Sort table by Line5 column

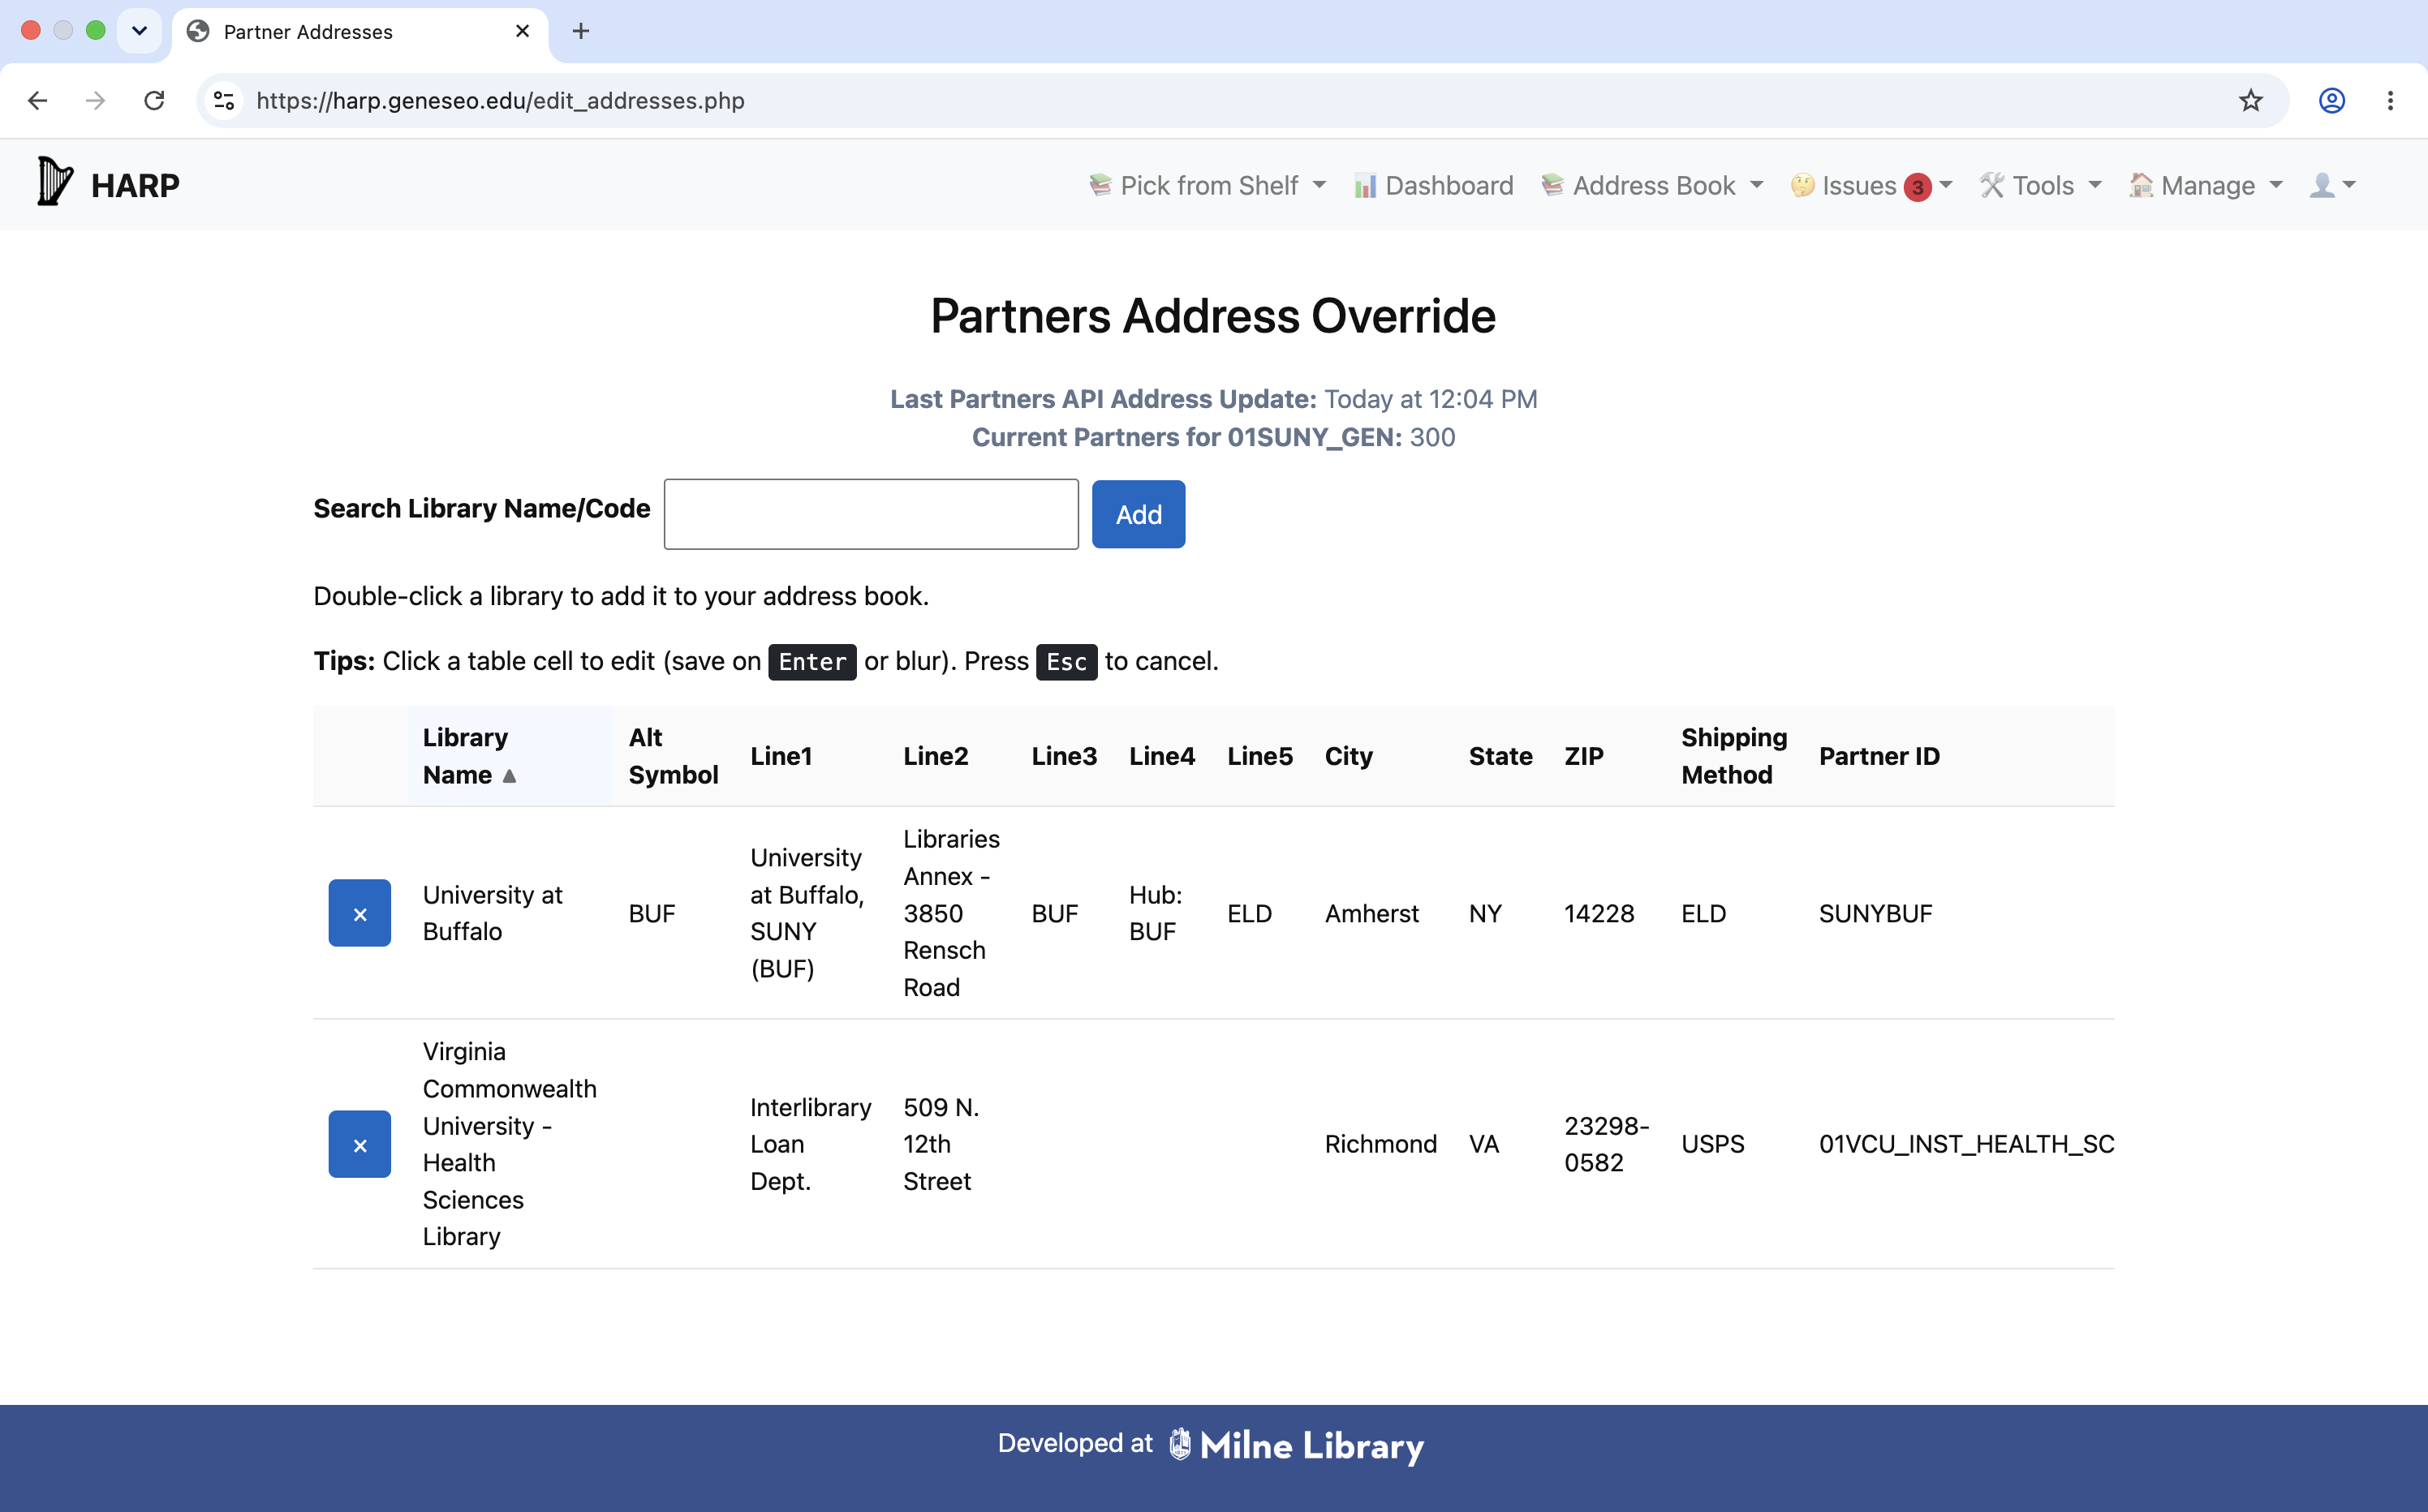point(1259,756)
